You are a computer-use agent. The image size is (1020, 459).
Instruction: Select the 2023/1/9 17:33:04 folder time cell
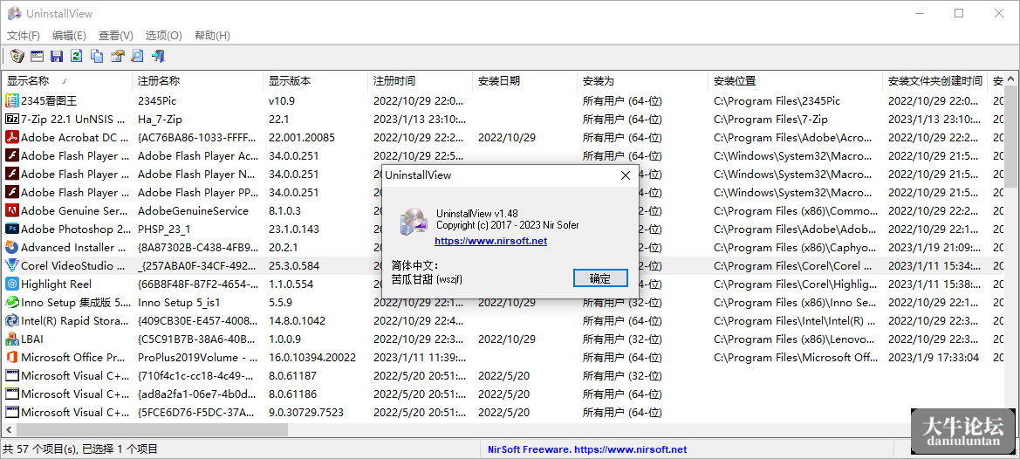point(934,357)
